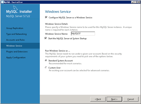141x104 pixels.
Task: Click the MySQL Installer title bar icon
Action: [x=2, y=2]
